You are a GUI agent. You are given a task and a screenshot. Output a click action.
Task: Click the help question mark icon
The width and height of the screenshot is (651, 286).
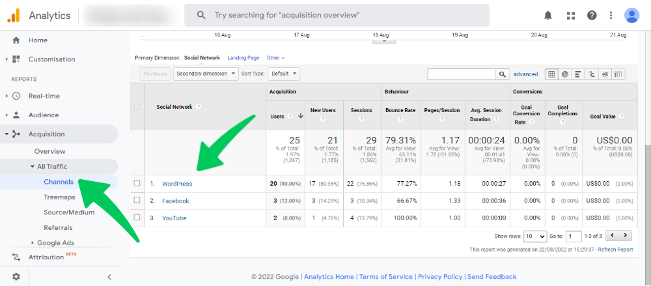click(591, 15)
